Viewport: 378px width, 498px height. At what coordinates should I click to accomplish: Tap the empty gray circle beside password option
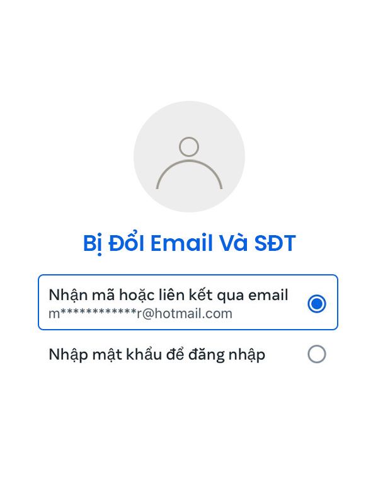pos(317,354)
